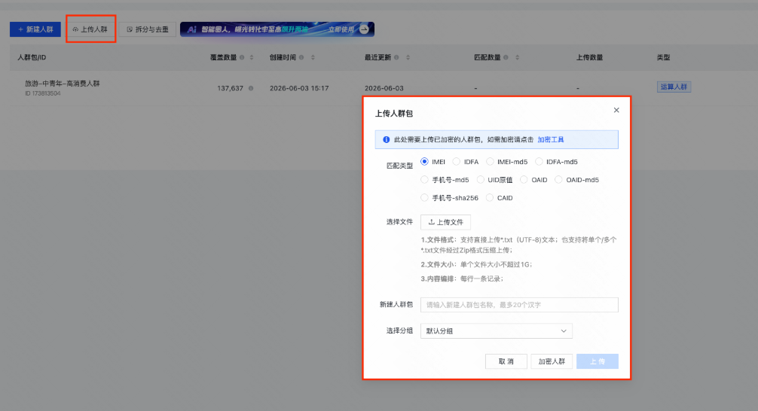Screen dimensions: 758x411
Task: Open the 加密工具 link
Action: (551, 139)
